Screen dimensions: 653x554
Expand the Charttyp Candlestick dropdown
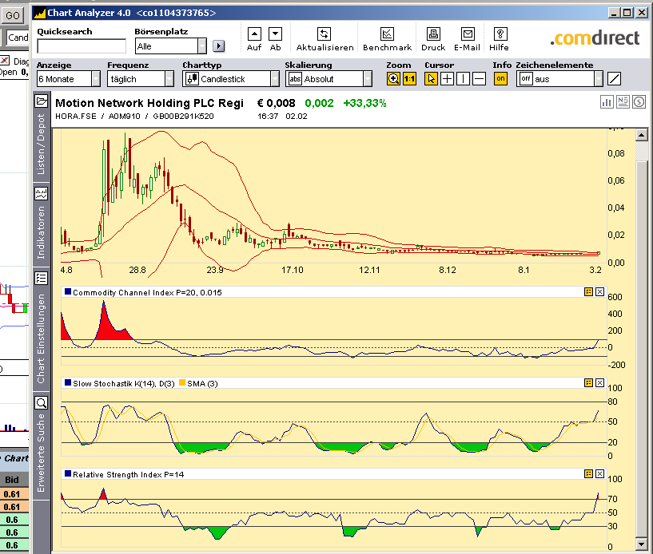click(x=275, y=78)
